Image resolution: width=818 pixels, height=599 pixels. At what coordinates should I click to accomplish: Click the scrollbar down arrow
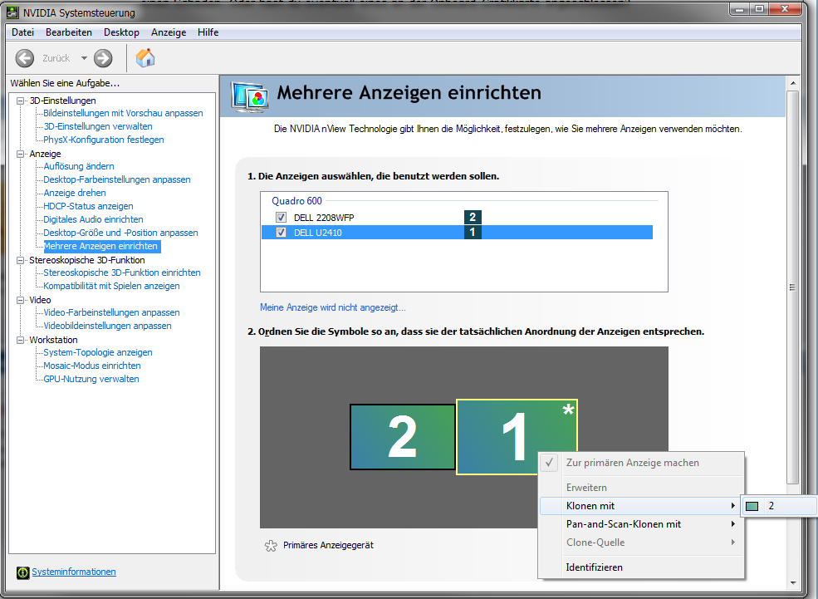pos(793,583)
